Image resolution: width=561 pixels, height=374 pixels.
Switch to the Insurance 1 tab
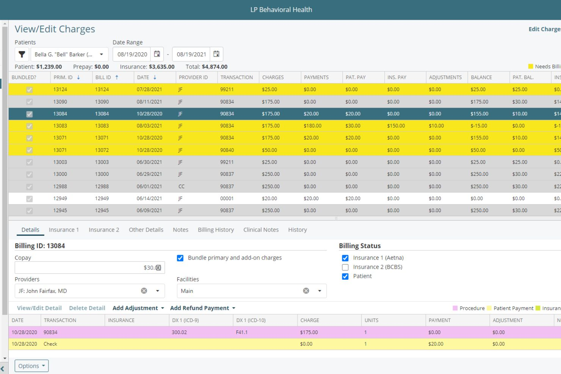pyautogui.click(x=64, y=230)
